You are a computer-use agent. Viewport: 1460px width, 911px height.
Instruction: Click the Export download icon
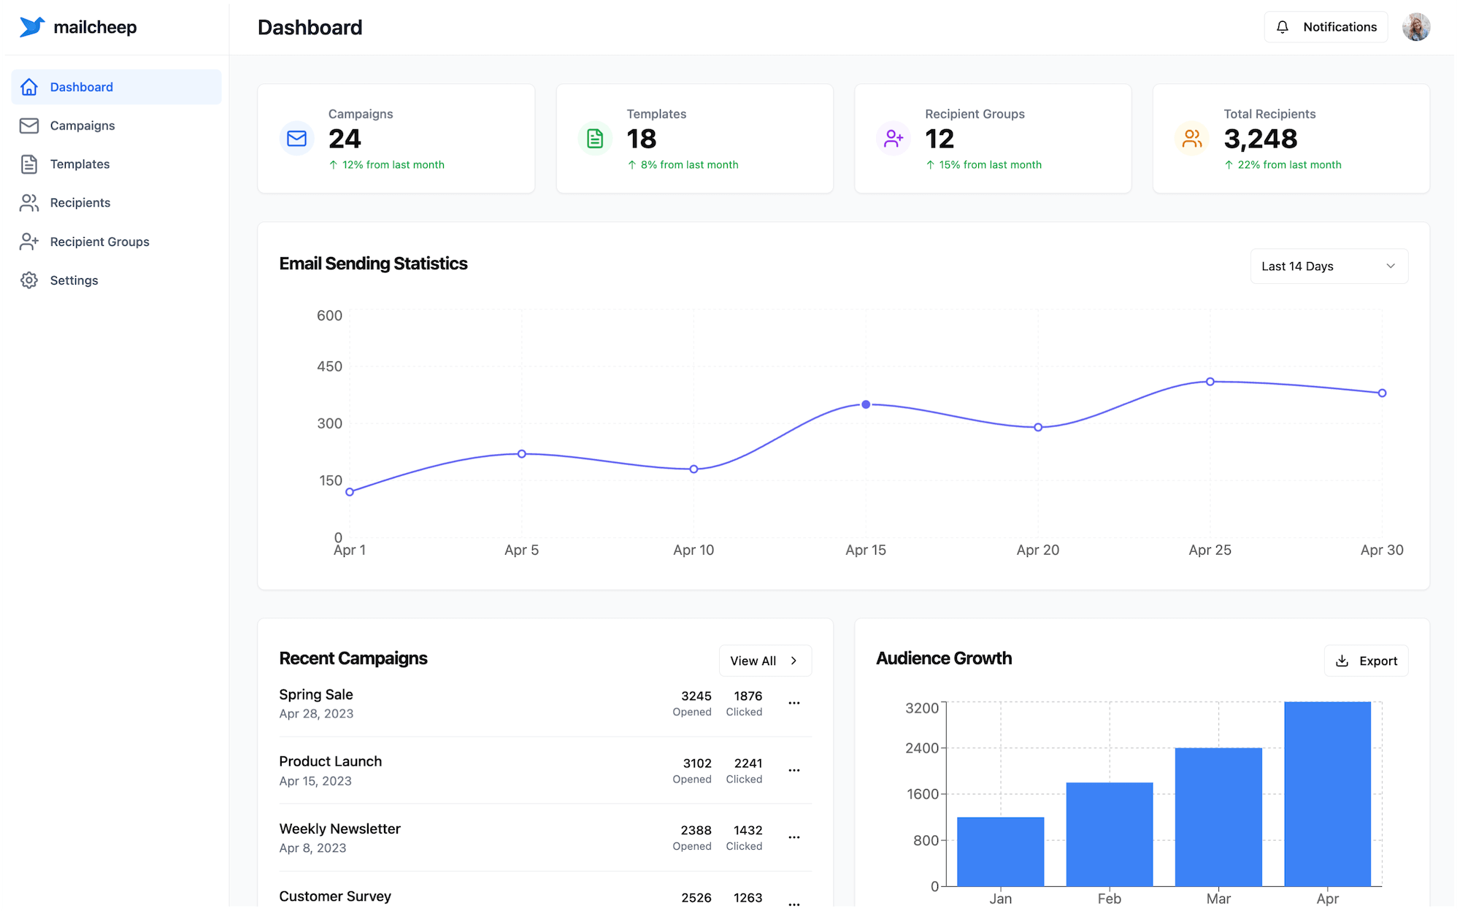(x=1342, y=661)
